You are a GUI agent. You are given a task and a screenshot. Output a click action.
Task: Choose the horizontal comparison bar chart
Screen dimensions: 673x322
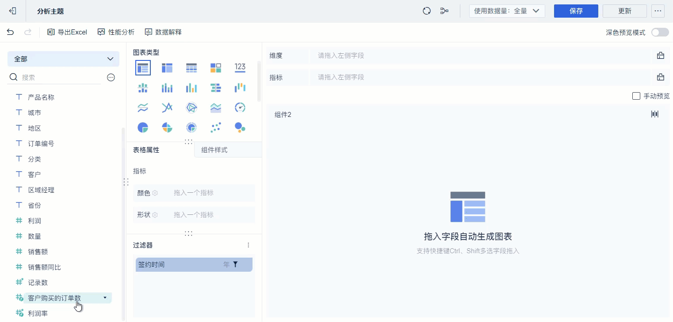[216, 88]
